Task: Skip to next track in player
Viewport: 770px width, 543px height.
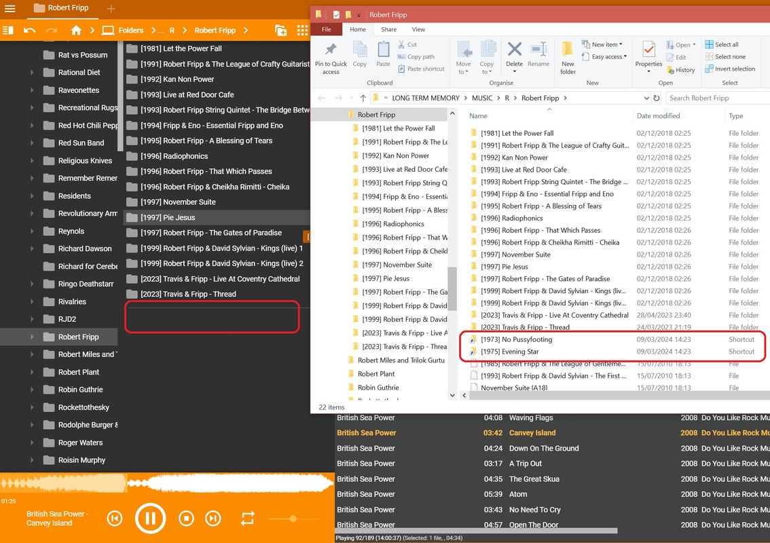Action: click(x=213, y=519)
